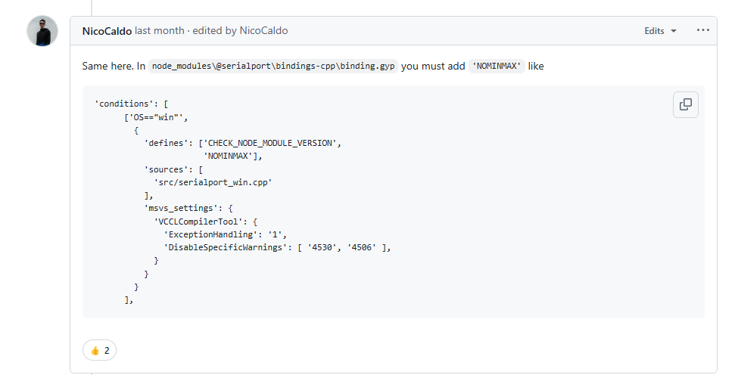Open NicoCaldo's username link in header

107,31
